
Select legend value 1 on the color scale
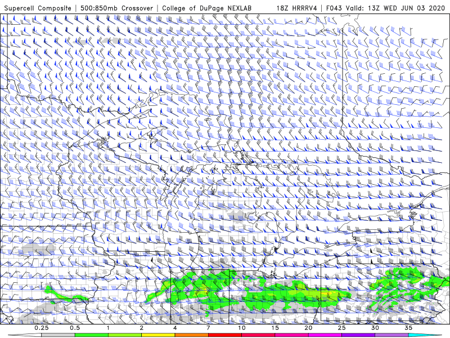[108, 328]
